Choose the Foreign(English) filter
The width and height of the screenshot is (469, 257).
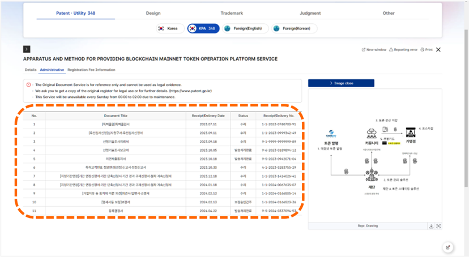tap(244, 28)
